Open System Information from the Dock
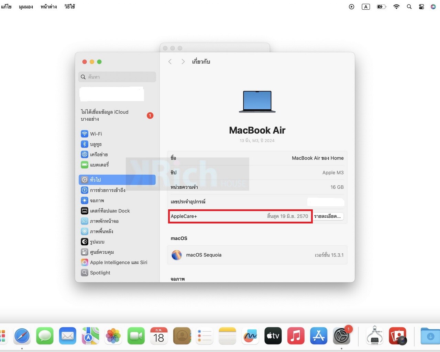Viewport: 440px width, 352px height. pos(375,336)
